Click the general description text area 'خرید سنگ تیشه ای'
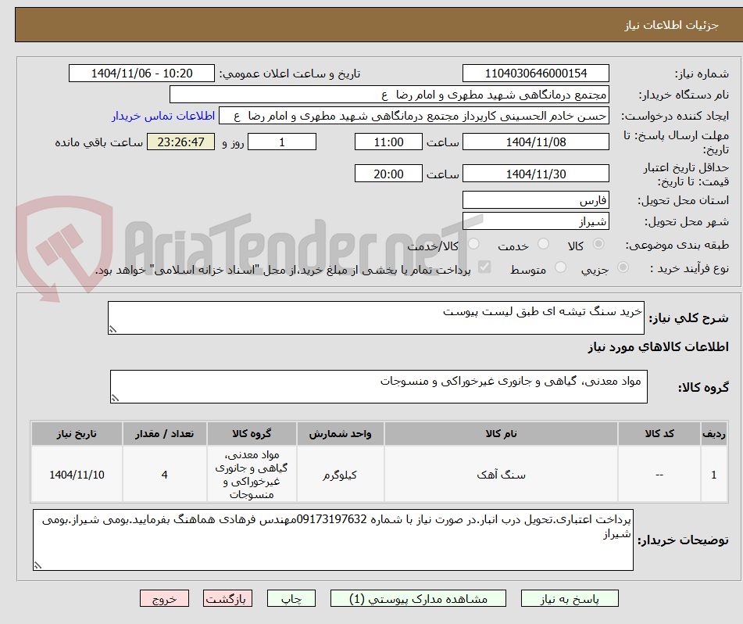 click(376, 317)
